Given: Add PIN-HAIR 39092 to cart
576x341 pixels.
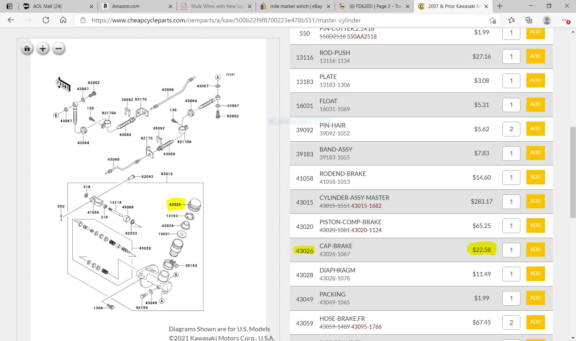Looking at the screenshot, I should point(535,129).
